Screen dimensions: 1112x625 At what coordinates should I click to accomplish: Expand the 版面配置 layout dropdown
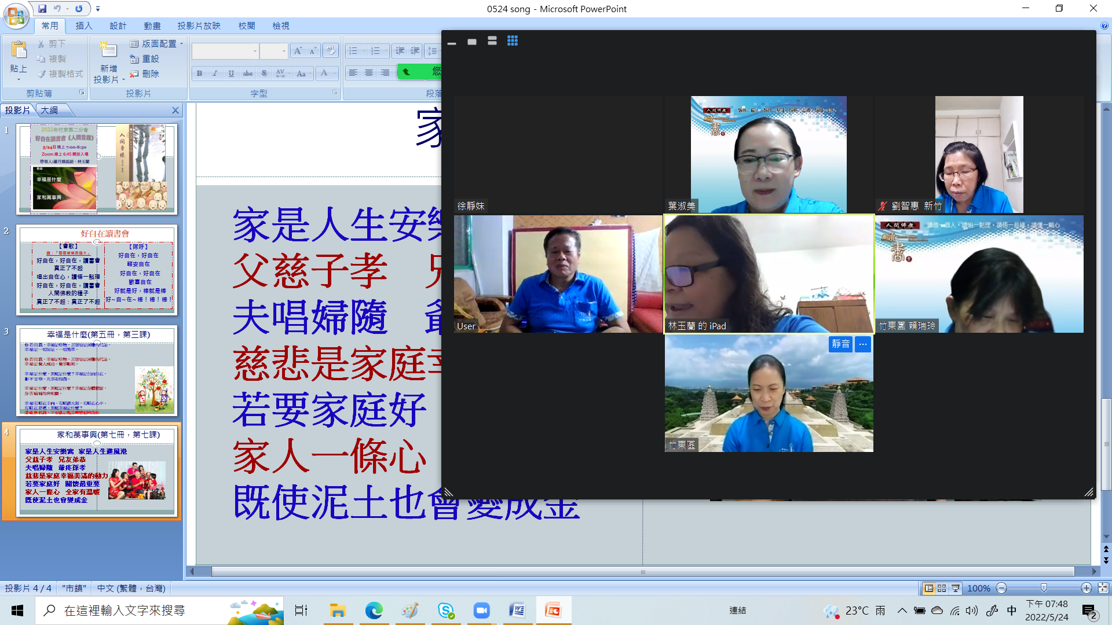click(x=158, y=44)
